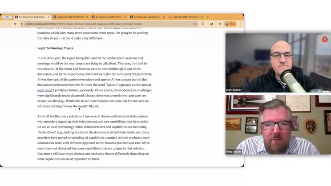Click the red recording badge on Brett's video

coord(325,40)
